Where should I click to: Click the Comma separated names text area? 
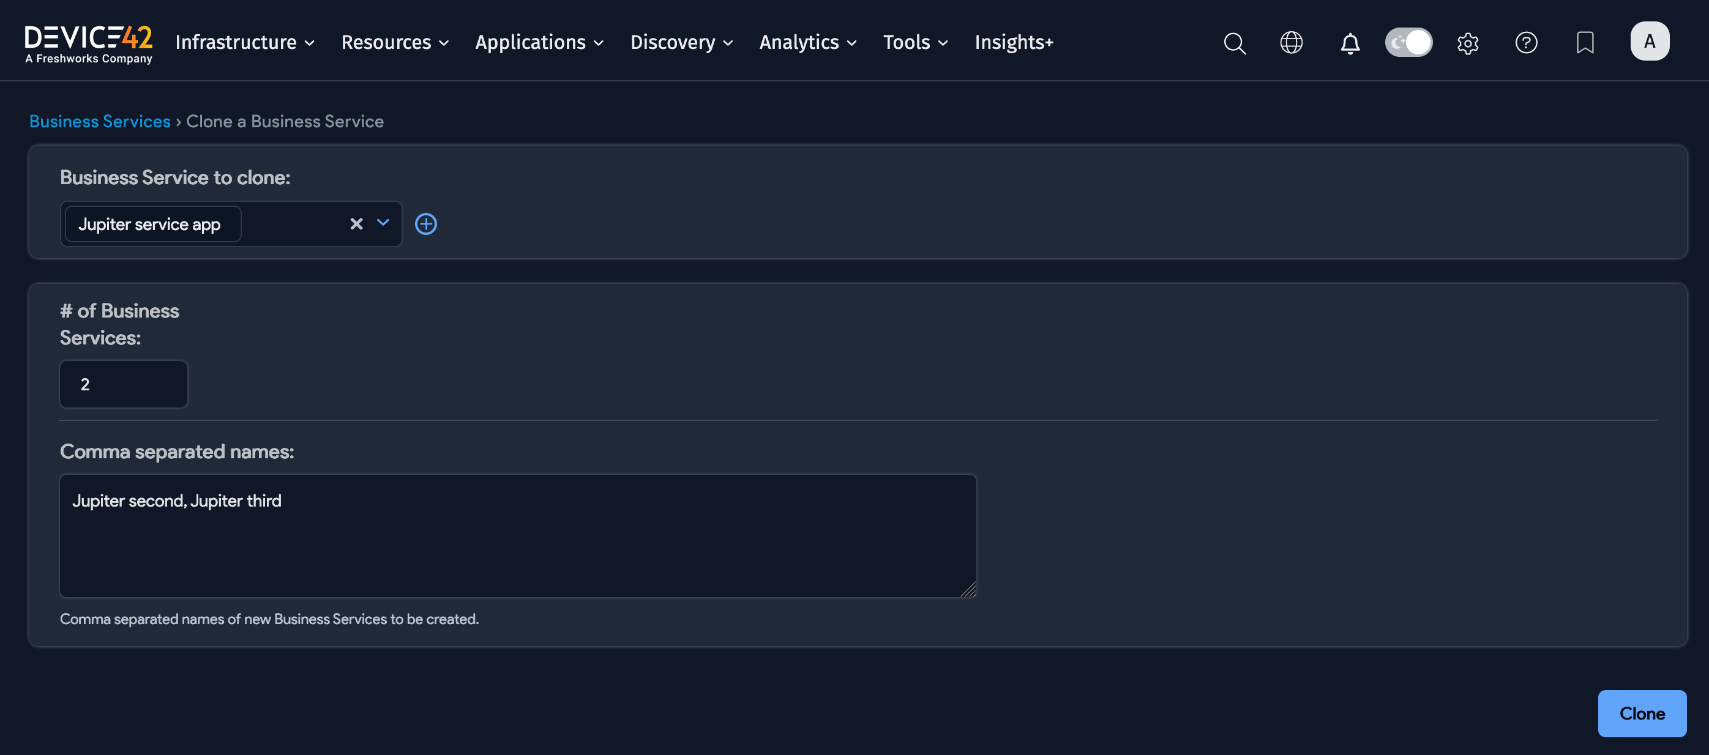pos(517,535)
